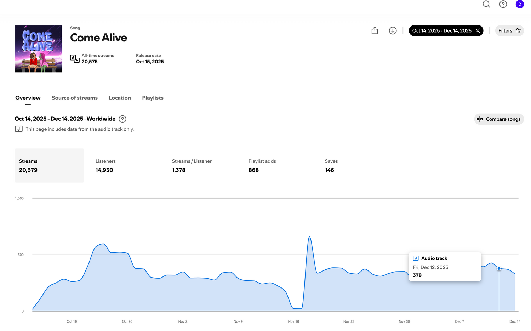The width and height of the screenshot is (531, 331).
Task: Click the Compare songs button
Action: 499,119
